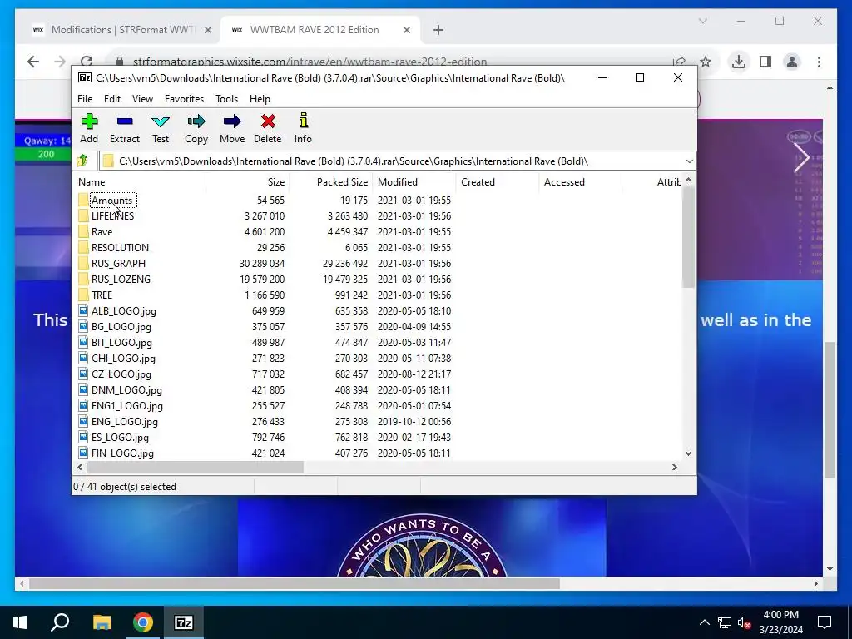Go up one folder level in 7-Zip
The height and width of the screenshot is (639, 852).
click(82, 161)
